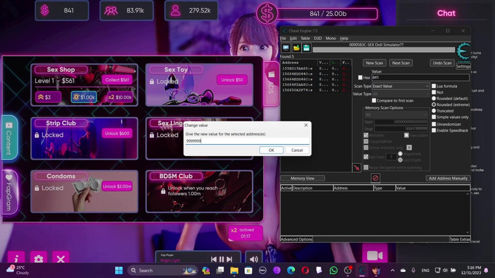Open the memory region All dropdown
495x278 pixels.
(x=396, y=115)
